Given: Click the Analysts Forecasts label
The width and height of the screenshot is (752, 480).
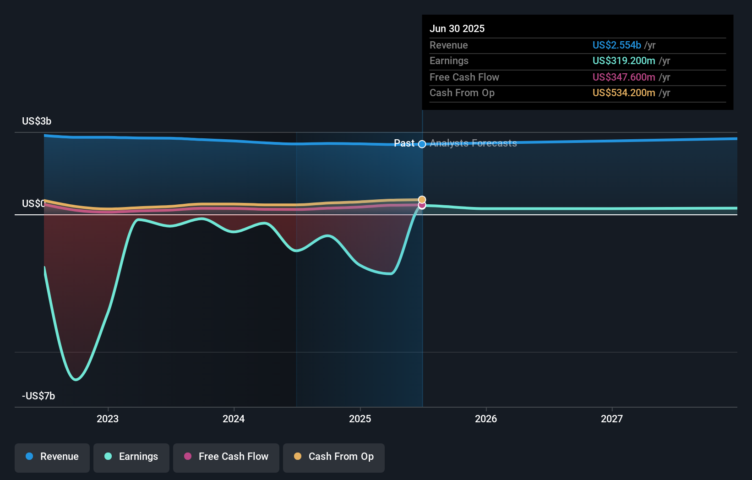Looking at the screenshot, I should pyautogui.click(x=473, y=143).
